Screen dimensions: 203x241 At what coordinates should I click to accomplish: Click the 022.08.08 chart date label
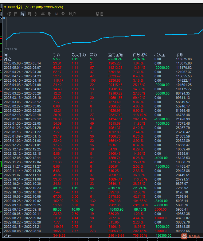click(x=11, y=49)
